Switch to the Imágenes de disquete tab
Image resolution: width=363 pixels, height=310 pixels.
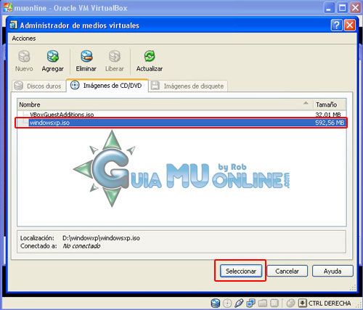pos(188,86)
